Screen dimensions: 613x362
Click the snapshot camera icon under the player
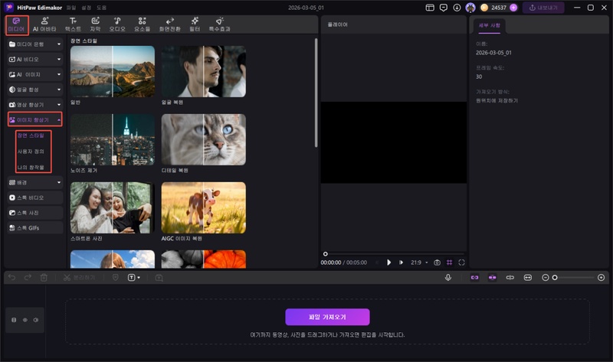click(437, 262)
